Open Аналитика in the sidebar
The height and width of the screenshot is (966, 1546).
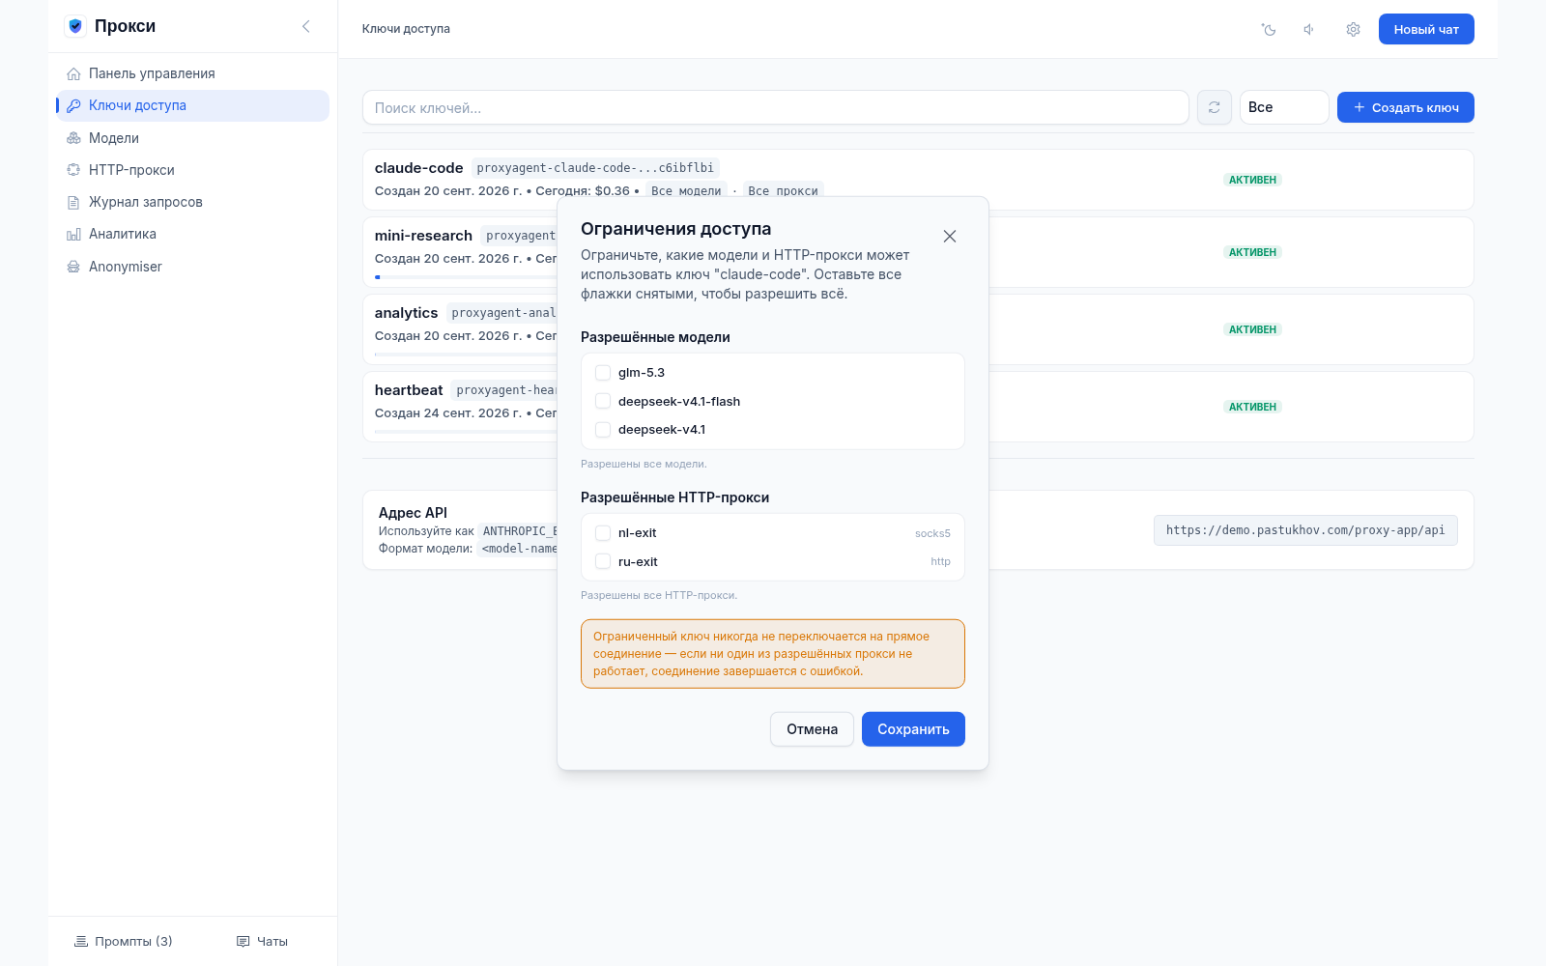pos(192,234)
